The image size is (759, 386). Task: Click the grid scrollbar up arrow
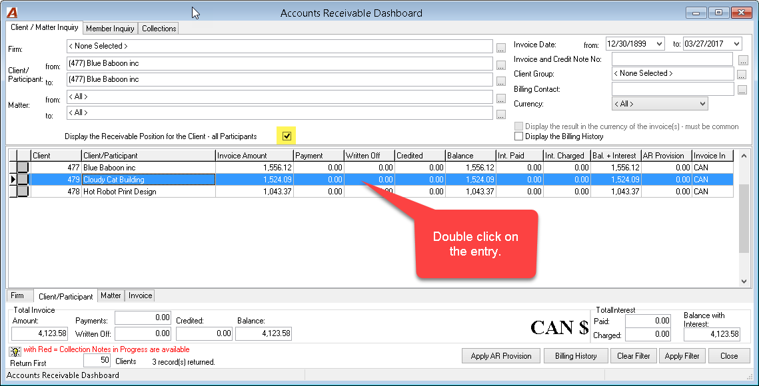pos(744,156)
